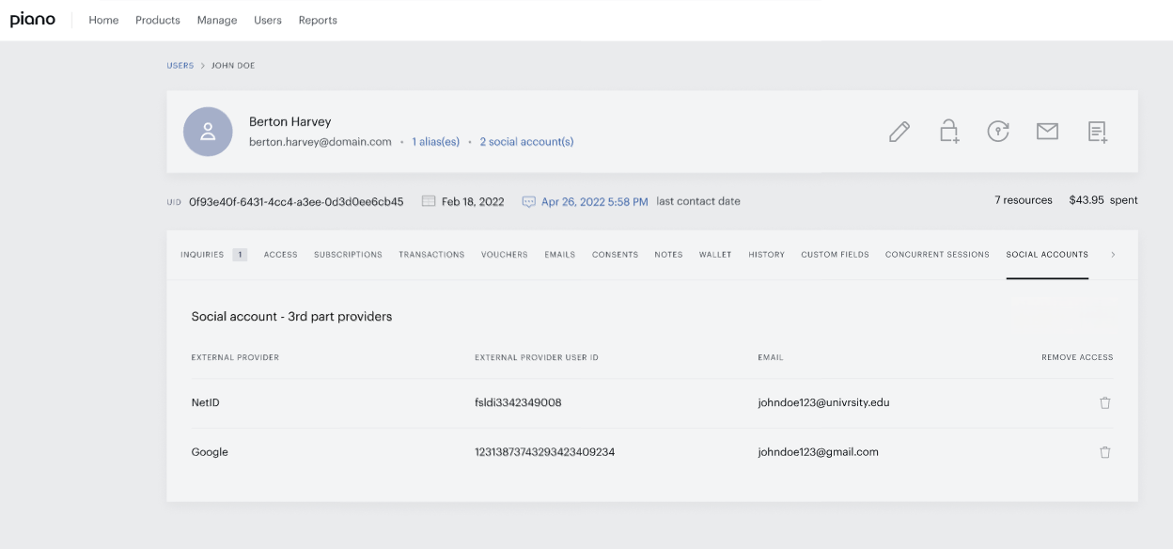Go back via Users breadcrumb
This screenshot has width=1173, height=549.
(180, 66)
